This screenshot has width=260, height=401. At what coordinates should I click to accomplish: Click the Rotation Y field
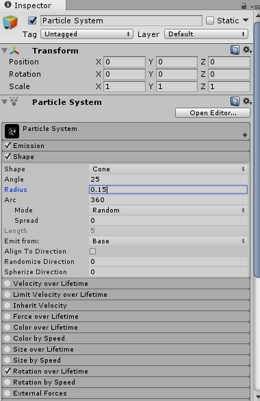[x=177, y=74]
